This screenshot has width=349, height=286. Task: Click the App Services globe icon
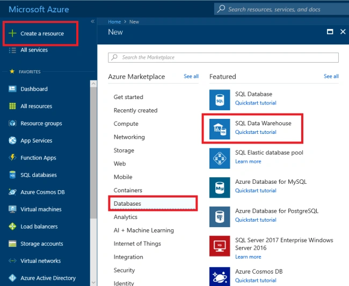pos(12,140)
